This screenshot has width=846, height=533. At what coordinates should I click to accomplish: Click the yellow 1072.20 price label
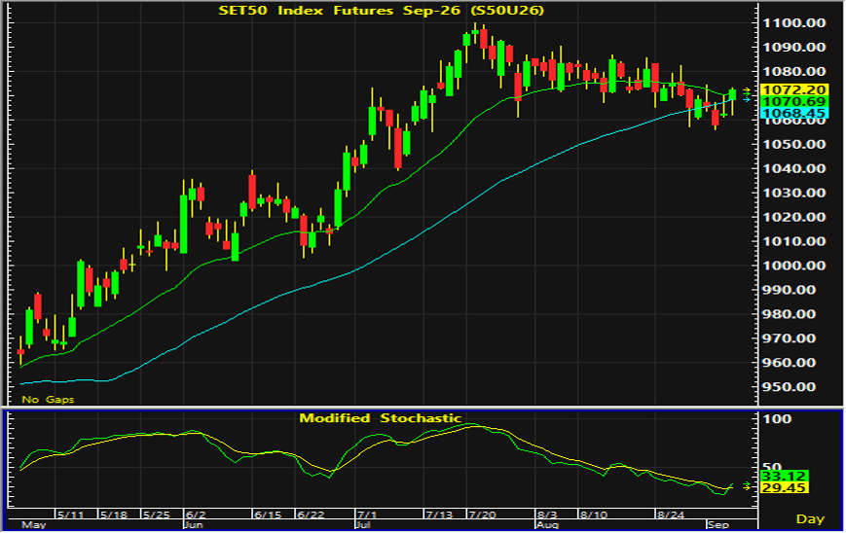coord(793,89)
